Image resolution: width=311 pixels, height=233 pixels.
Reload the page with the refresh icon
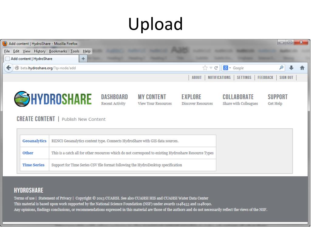point(216,68)
